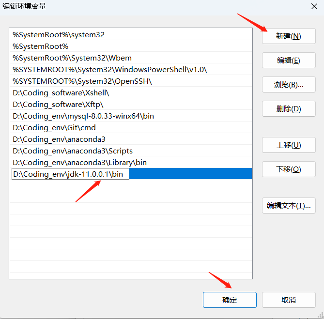Viewport: 324px width, 319px height.
Task: Select %SystemRoot%\System32\Wbem entry
Action: [x=131, y=58]
